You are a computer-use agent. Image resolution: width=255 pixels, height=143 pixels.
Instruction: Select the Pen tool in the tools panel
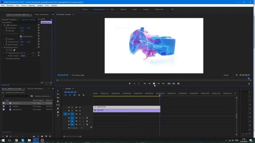tap(58, 108)
